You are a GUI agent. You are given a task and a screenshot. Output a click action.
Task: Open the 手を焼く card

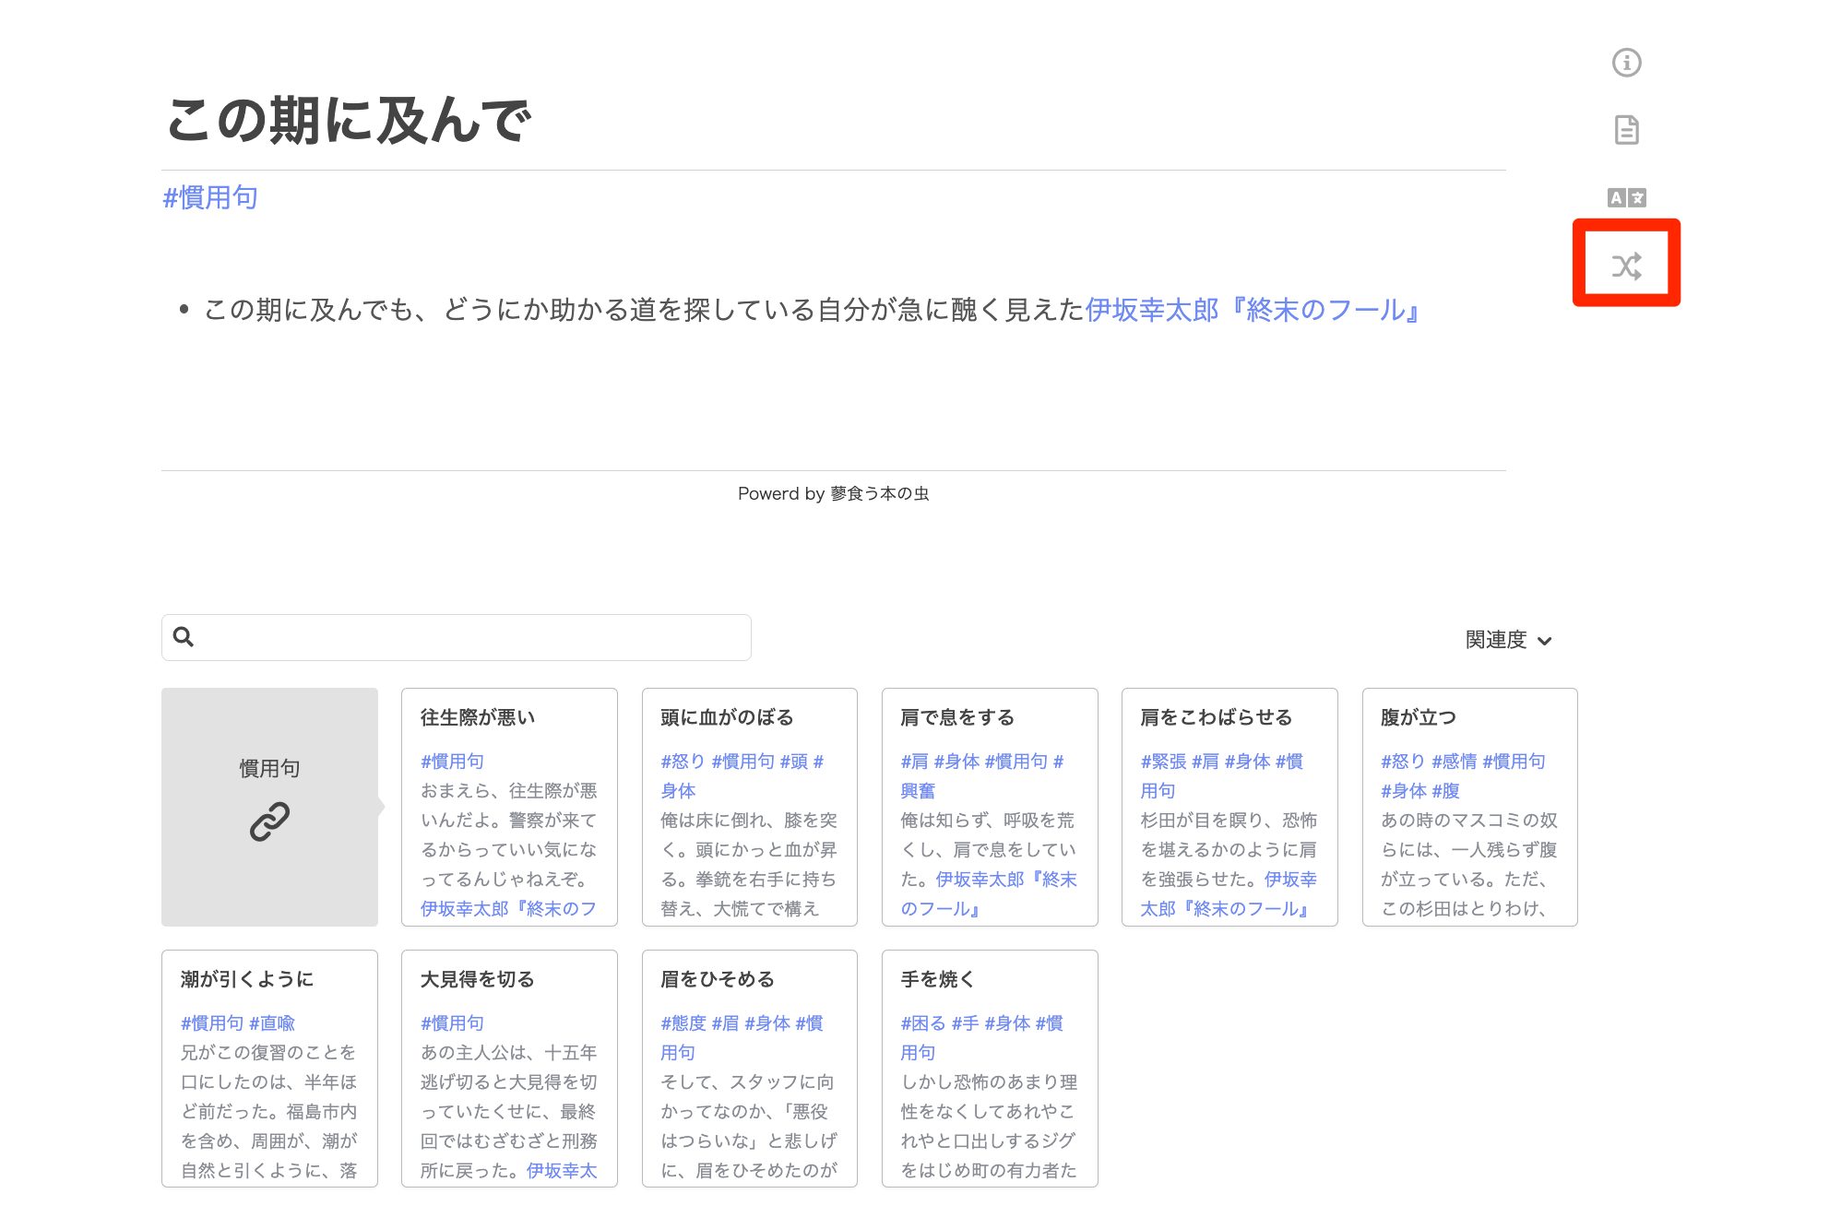point(937,979)
